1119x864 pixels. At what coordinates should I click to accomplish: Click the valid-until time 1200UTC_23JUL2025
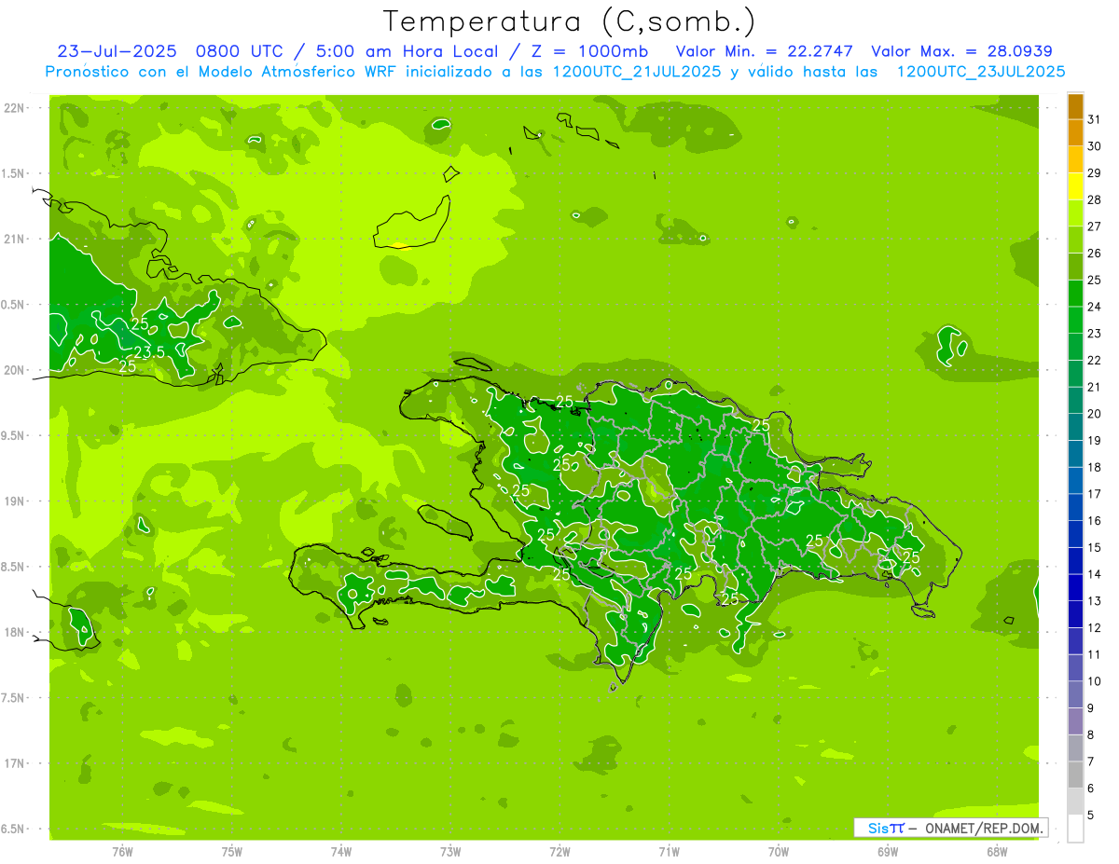981,71
